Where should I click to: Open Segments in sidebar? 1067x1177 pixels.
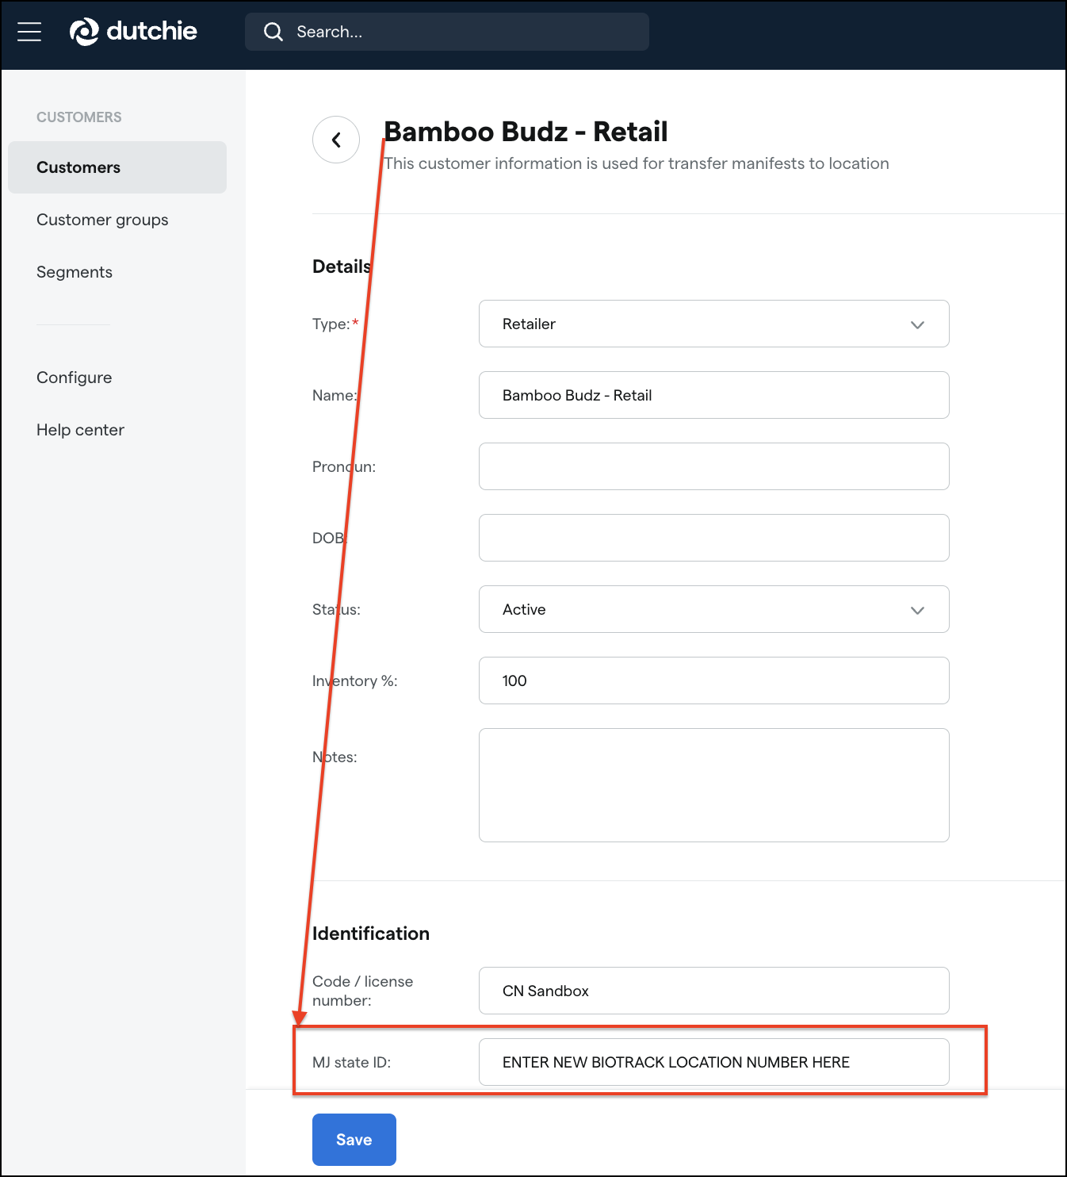(x=75, y=272)
